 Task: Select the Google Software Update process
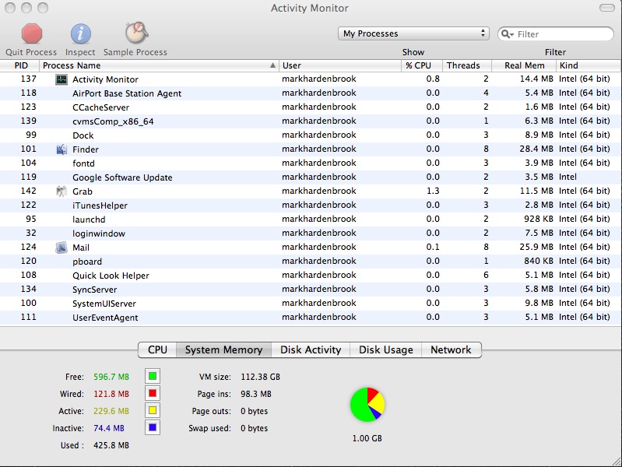(x=311, y=177)
